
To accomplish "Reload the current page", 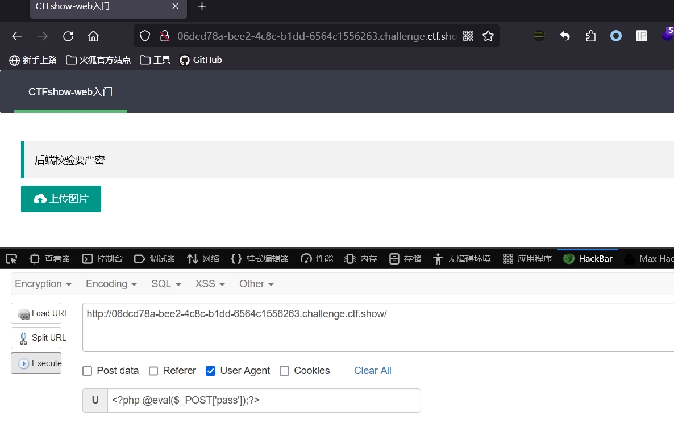I will [x=68, y=36].
